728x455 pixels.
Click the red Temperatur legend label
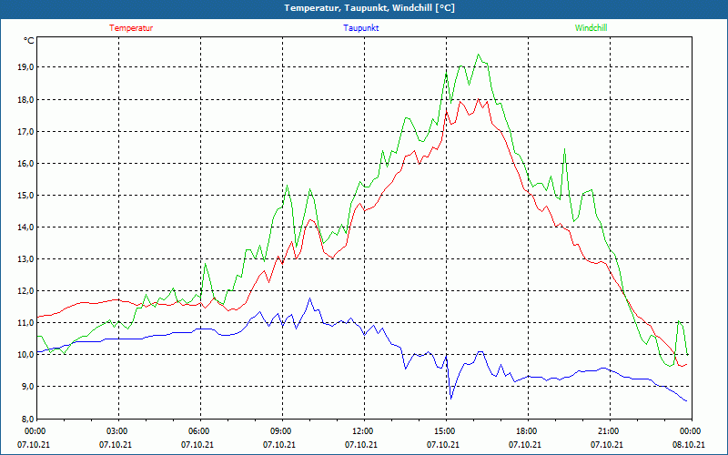click(131, 28)
